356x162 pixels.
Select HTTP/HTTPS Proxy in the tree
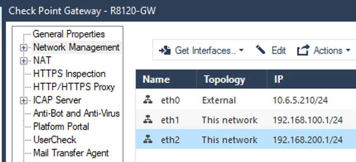pos(74,87)
